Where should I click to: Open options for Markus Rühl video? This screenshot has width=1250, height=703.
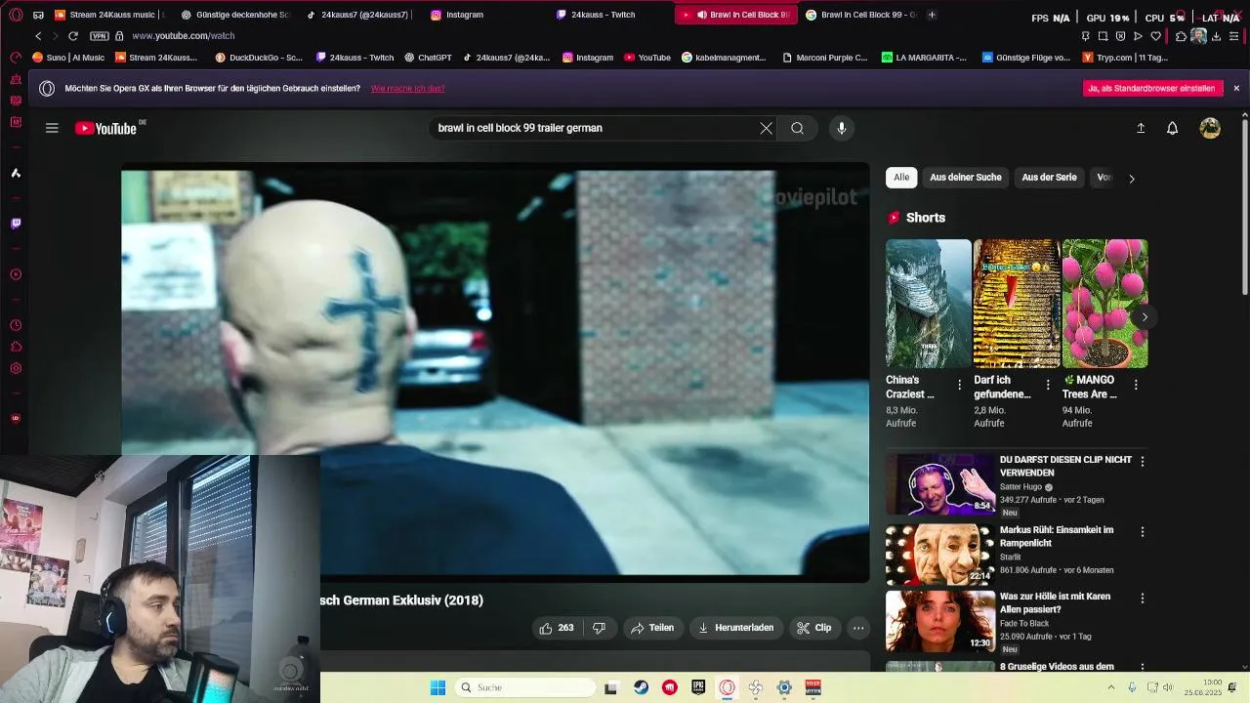(x=1142, y=532)
